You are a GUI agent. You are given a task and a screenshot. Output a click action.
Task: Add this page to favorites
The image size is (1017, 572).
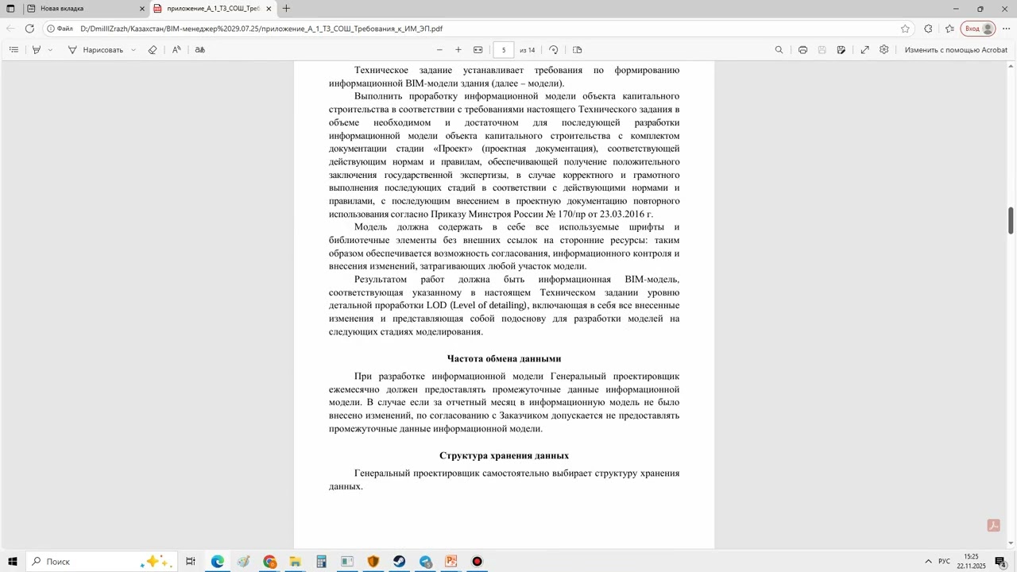(x=905, y=29)
